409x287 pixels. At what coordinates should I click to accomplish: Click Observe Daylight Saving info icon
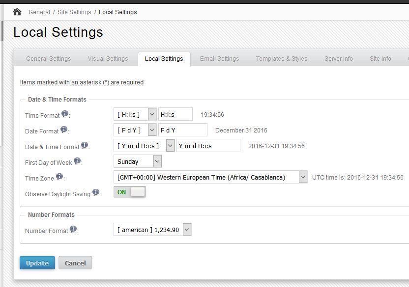coord(96,192)
